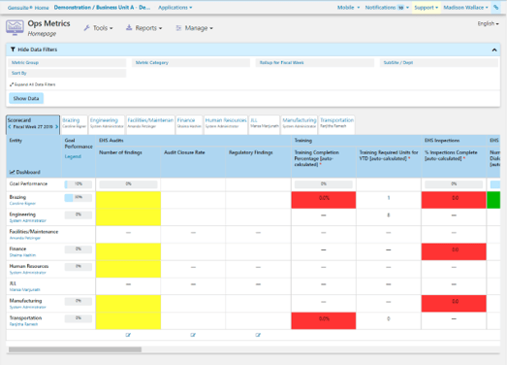This screenshot has height=365, width=507.
Task: Switch to the Engineering tab
Action: [x=107, y=124]
